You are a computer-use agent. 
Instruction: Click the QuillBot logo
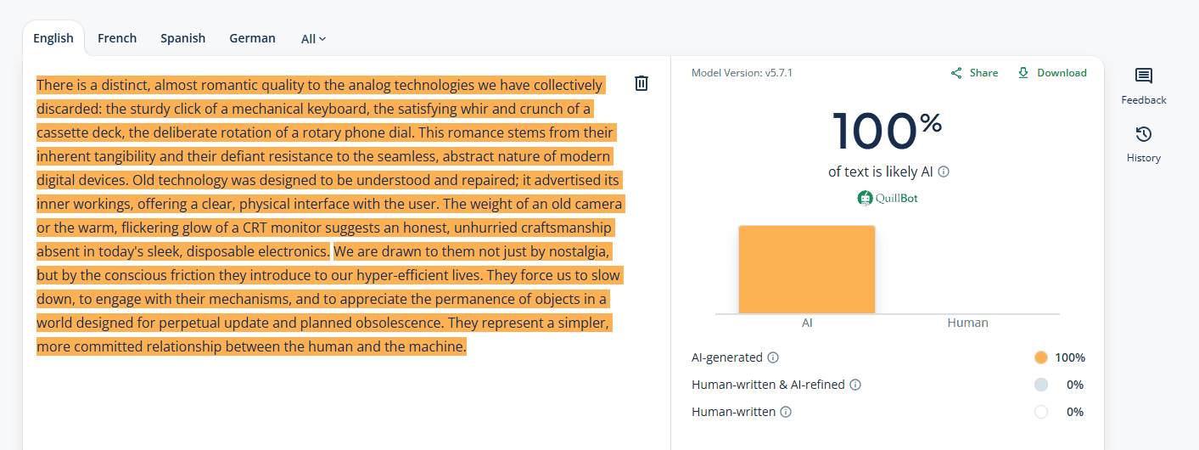(888, 199)
